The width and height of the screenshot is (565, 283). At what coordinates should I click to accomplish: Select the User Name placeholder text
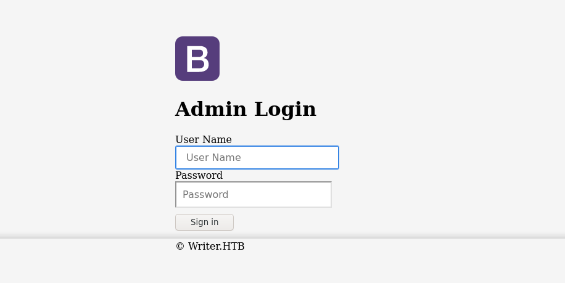click(213, 157)
